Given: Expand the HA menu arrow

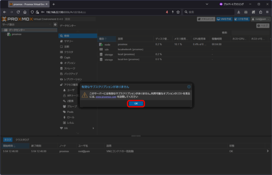Looking at the screenshot, I should (93, 128).
